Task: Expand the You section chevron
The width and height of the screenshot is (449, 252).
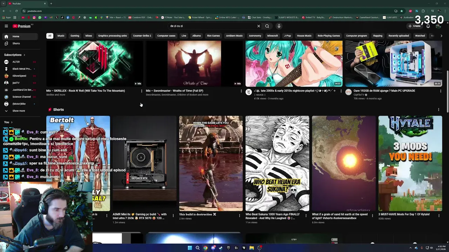Action: click(12, 122)
